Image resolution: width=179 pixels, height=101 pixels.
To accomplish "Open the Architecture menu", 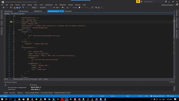I will point(49,5).
